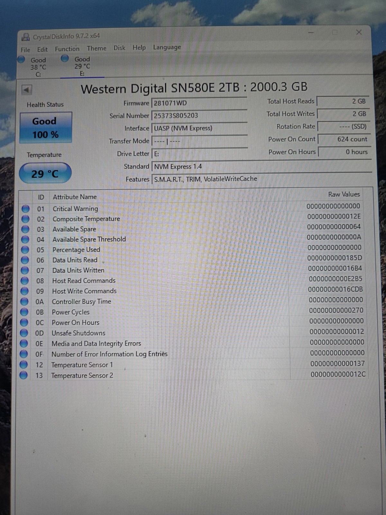Click the status icon of Unsafe Shutdowns row
The height and width of the screenshot is (515, 386).
(24, 333)
